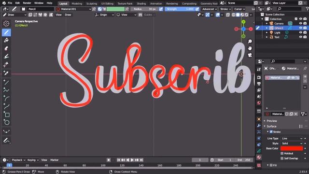
Task: Select the Curve tool
Action: coord(6,106)
